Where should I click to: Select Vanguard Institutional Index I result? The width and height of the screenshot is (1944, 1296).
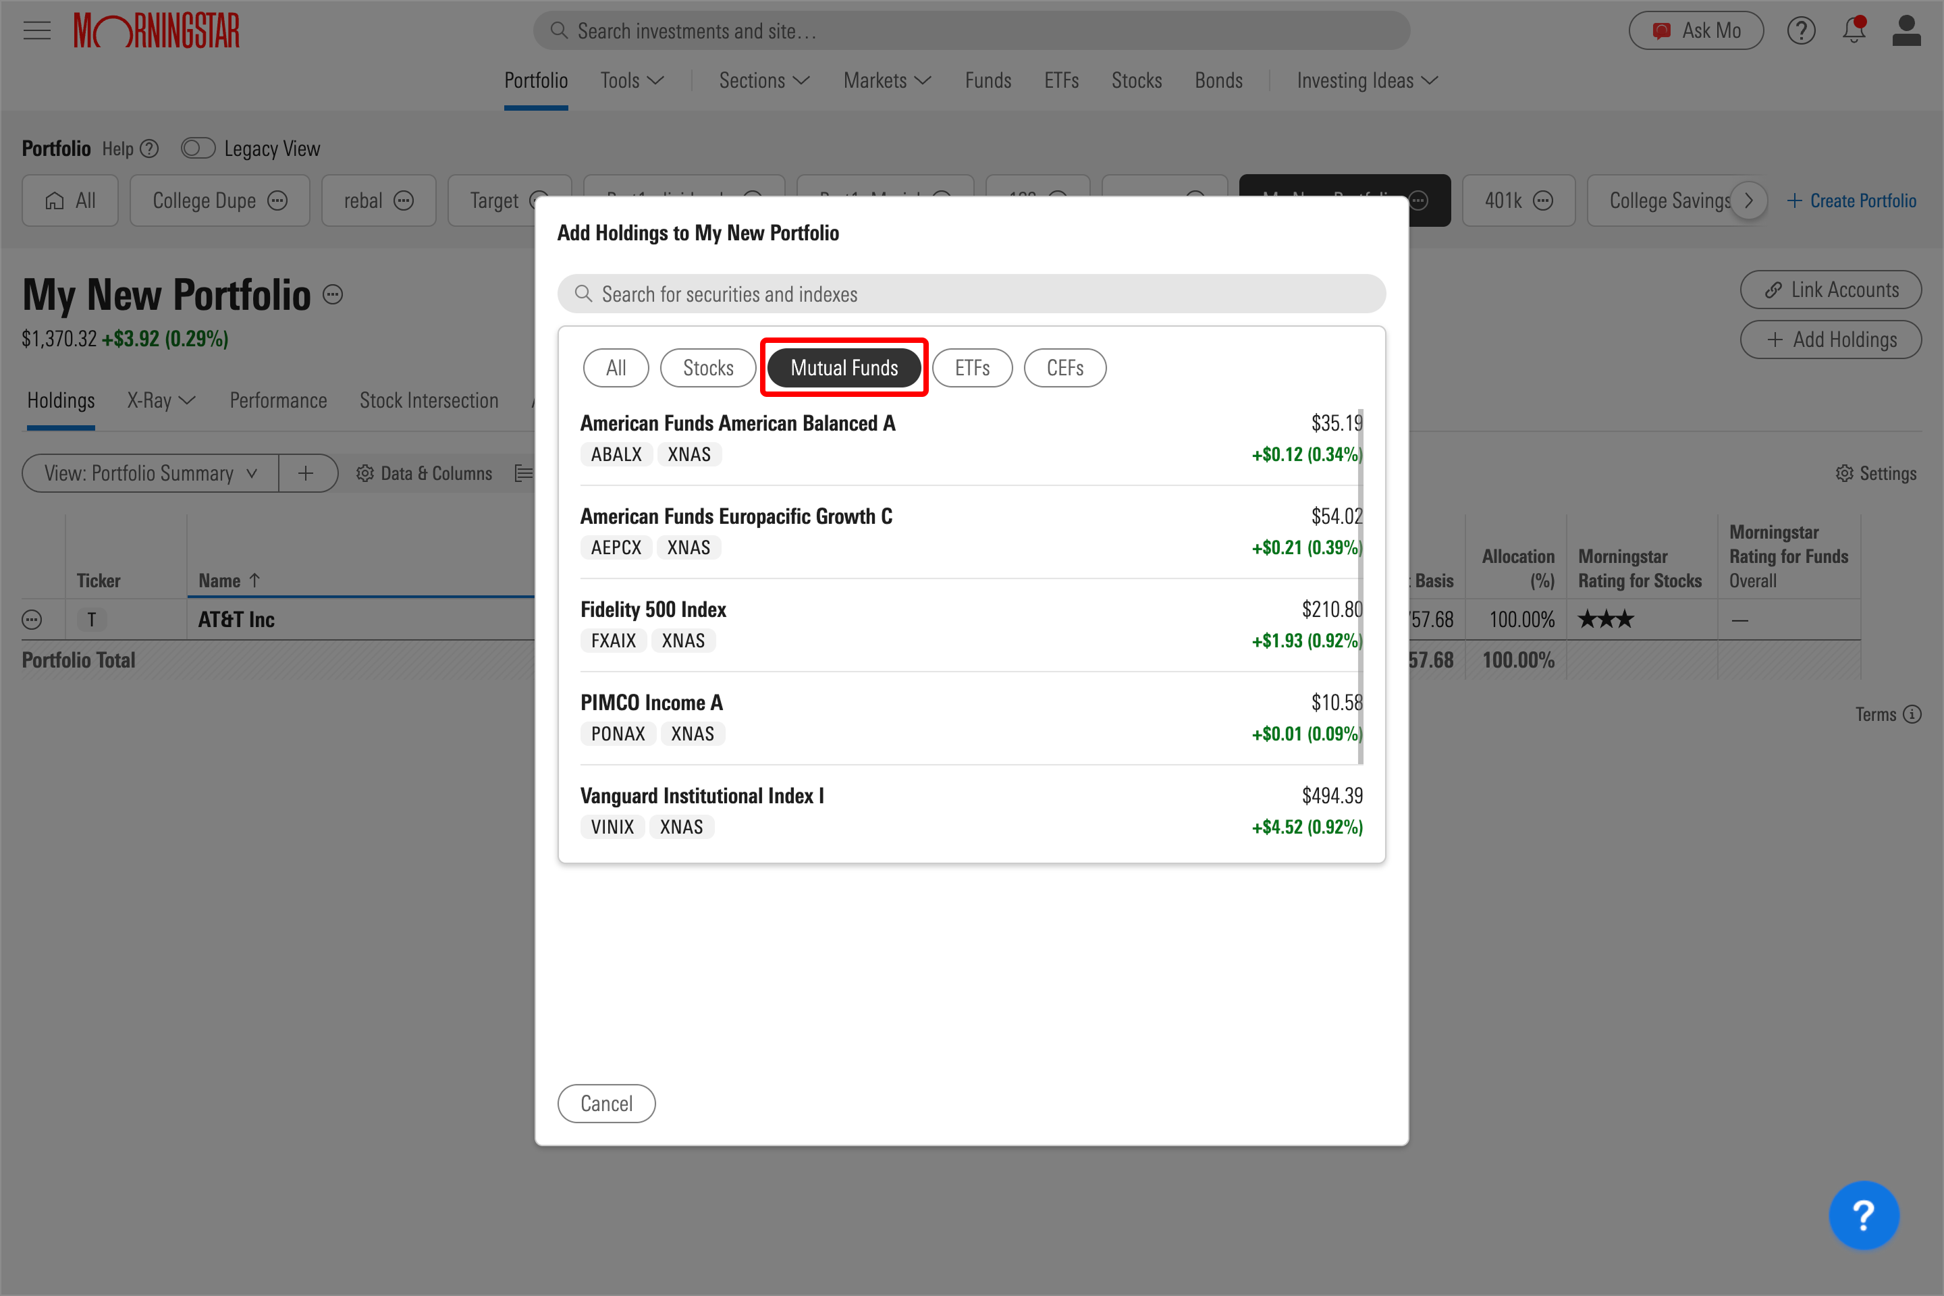pos(971,811)
